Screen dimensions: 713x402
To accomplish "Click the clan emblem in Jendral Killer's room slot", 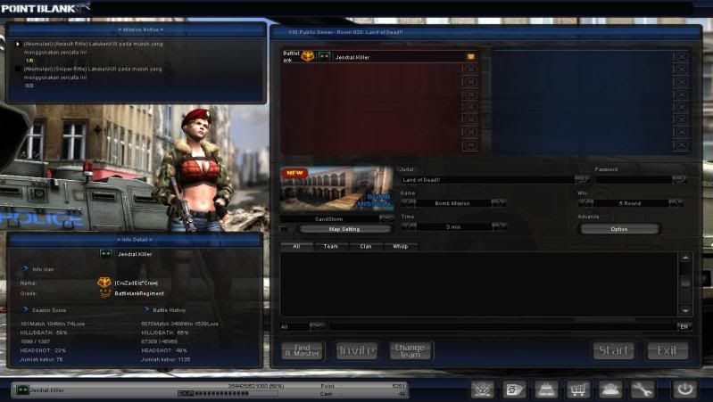I will 308,56.
